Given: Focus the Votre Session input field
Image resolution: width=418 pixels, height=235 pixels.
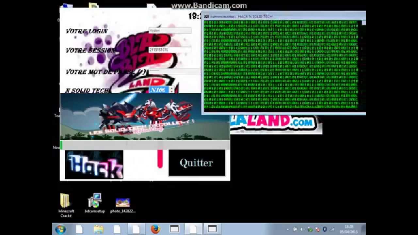Looking at the screenshot, I should [x=170, y=50].
